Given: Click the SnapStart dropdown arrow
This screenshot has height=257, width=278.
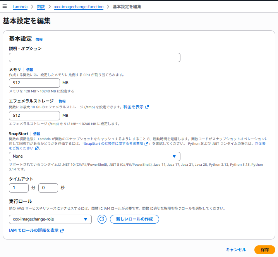Looking at the screenshot, I should tap(174, 156).
